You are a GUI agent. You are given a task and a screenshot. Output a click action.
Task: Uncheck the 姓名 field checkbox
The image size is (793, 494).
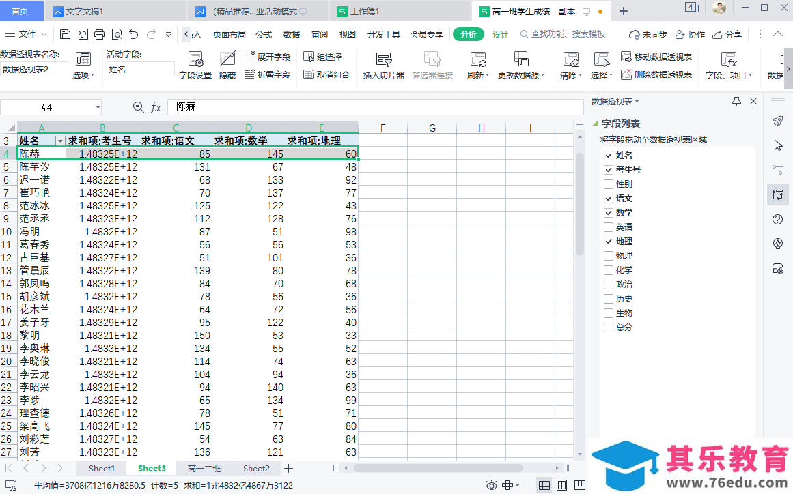click(609, 156)
